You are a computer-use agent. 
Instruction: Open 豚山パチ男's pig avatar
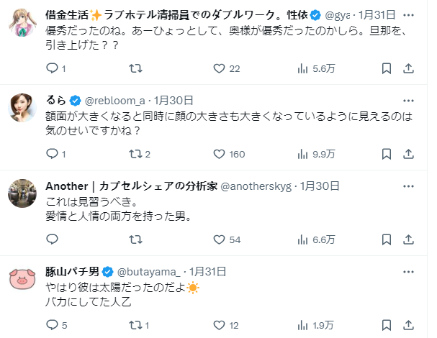pyautogui.click(x=23, y=278)
